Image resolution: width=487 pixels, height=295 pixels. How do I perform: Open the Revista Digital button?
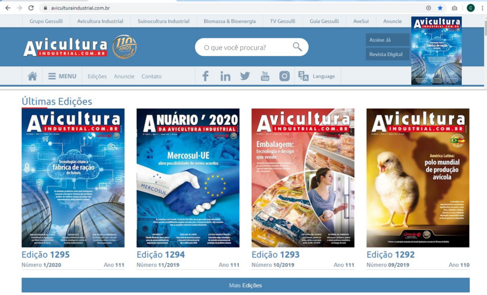(386, 55)
